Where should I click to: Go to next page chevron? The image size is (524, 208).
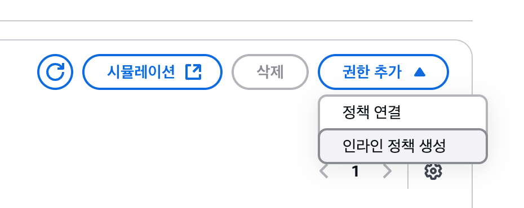(387, 171)
